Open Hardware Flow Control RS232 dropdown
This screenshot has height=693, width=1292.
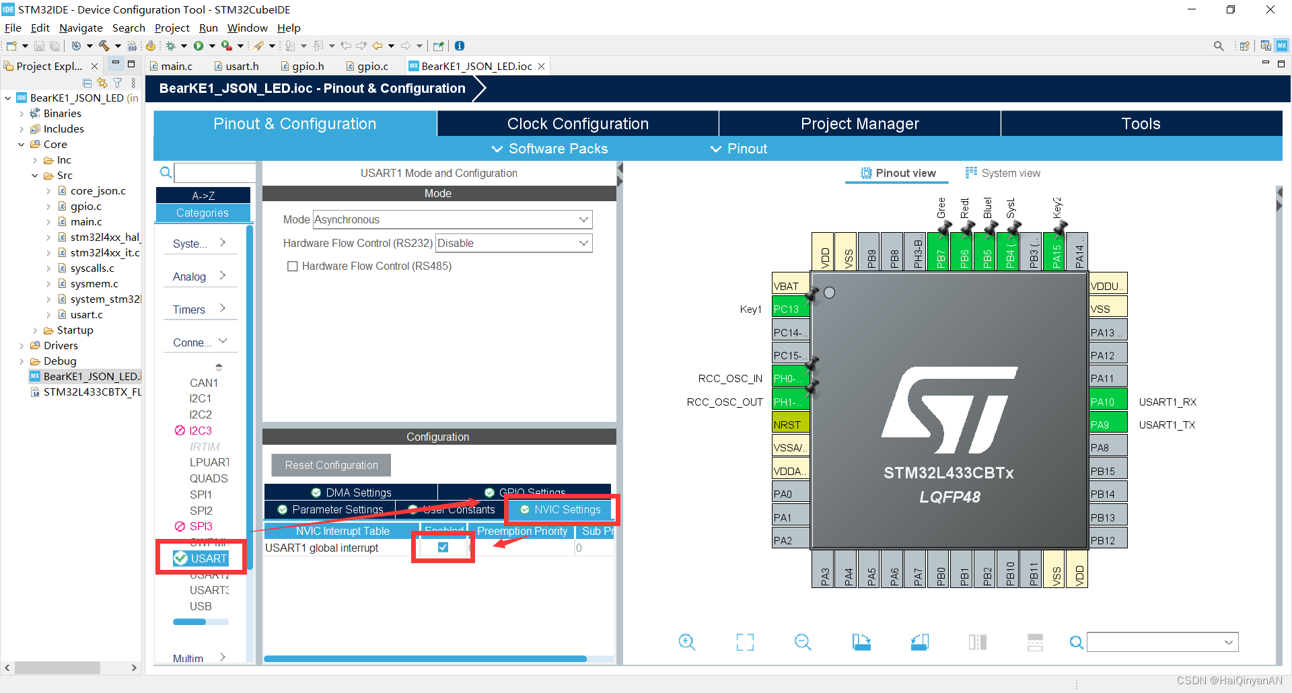(514, 243)
